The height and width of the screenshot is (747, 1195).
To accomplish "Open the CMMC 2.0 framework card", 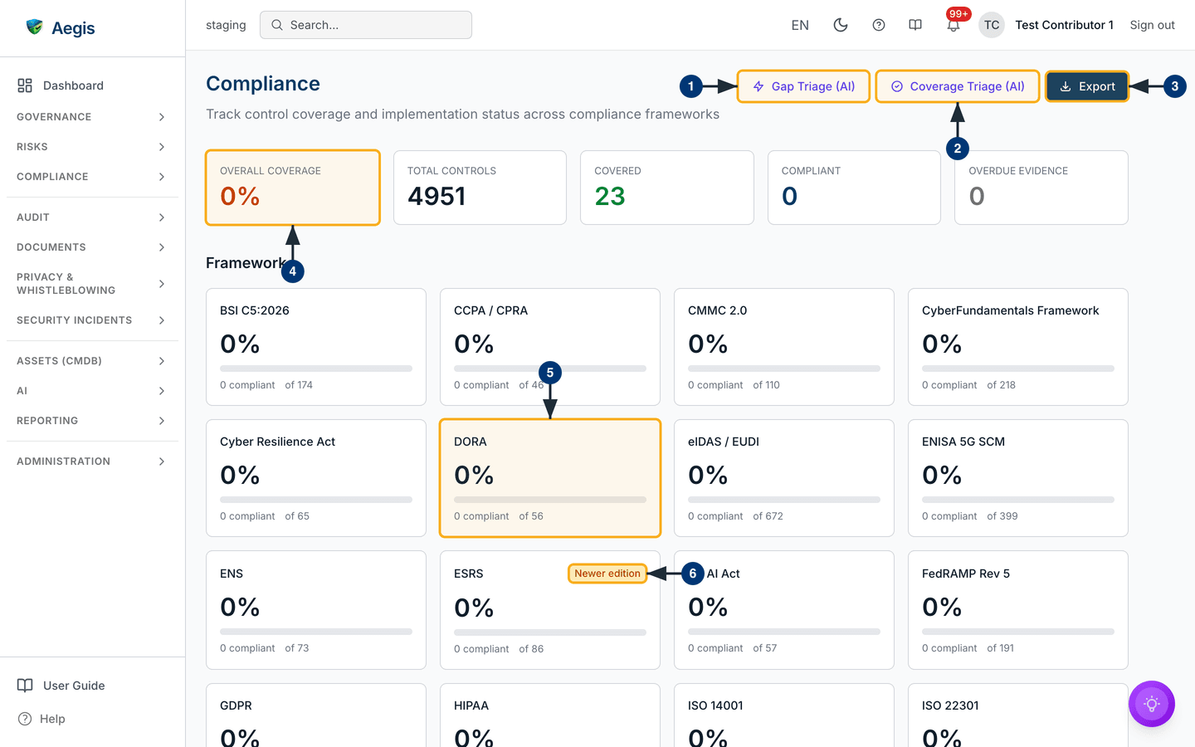I will tap(784, 347).
